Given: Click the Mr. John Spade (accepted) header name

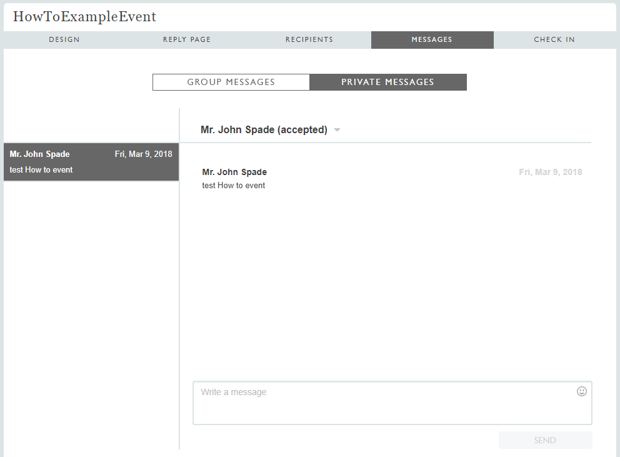Looking at the screenshot, I should (x=264, y=130).
